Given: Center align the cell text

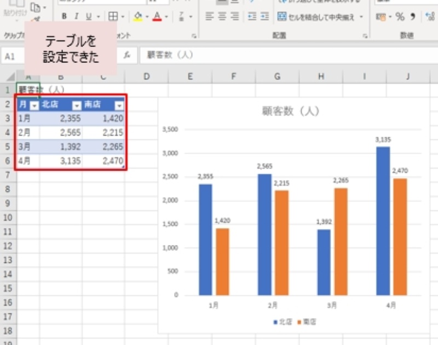Looking at the screenshot, I should pyautogui.click(x=222, y=16).
